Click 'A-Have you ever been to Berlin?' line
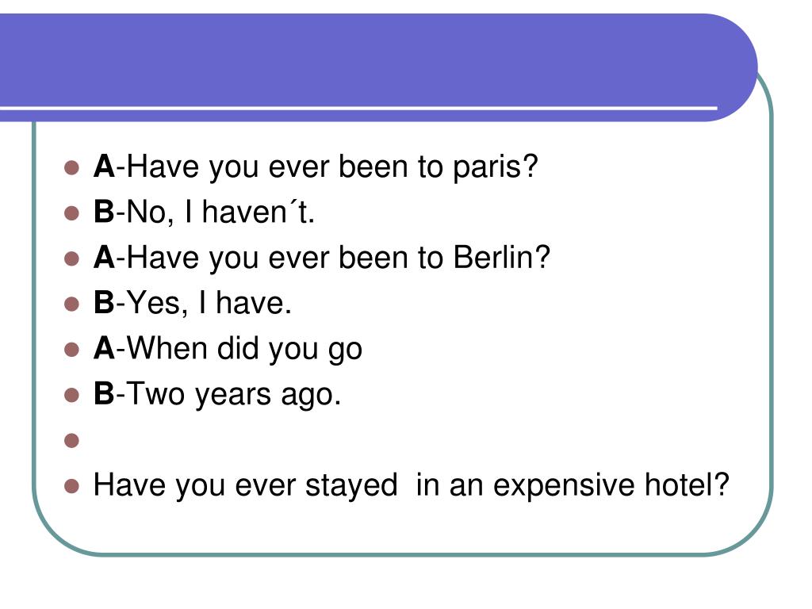Viewport: 812px width, 609px height. 322,258
